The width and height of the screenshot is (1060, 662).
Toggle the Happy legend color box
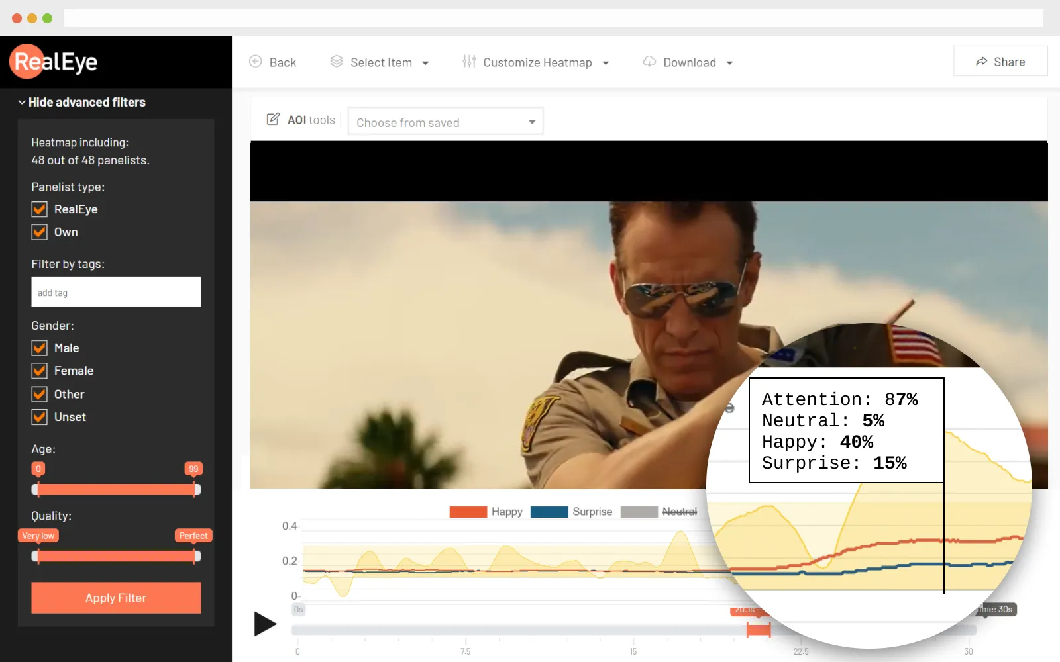(468, 512)
